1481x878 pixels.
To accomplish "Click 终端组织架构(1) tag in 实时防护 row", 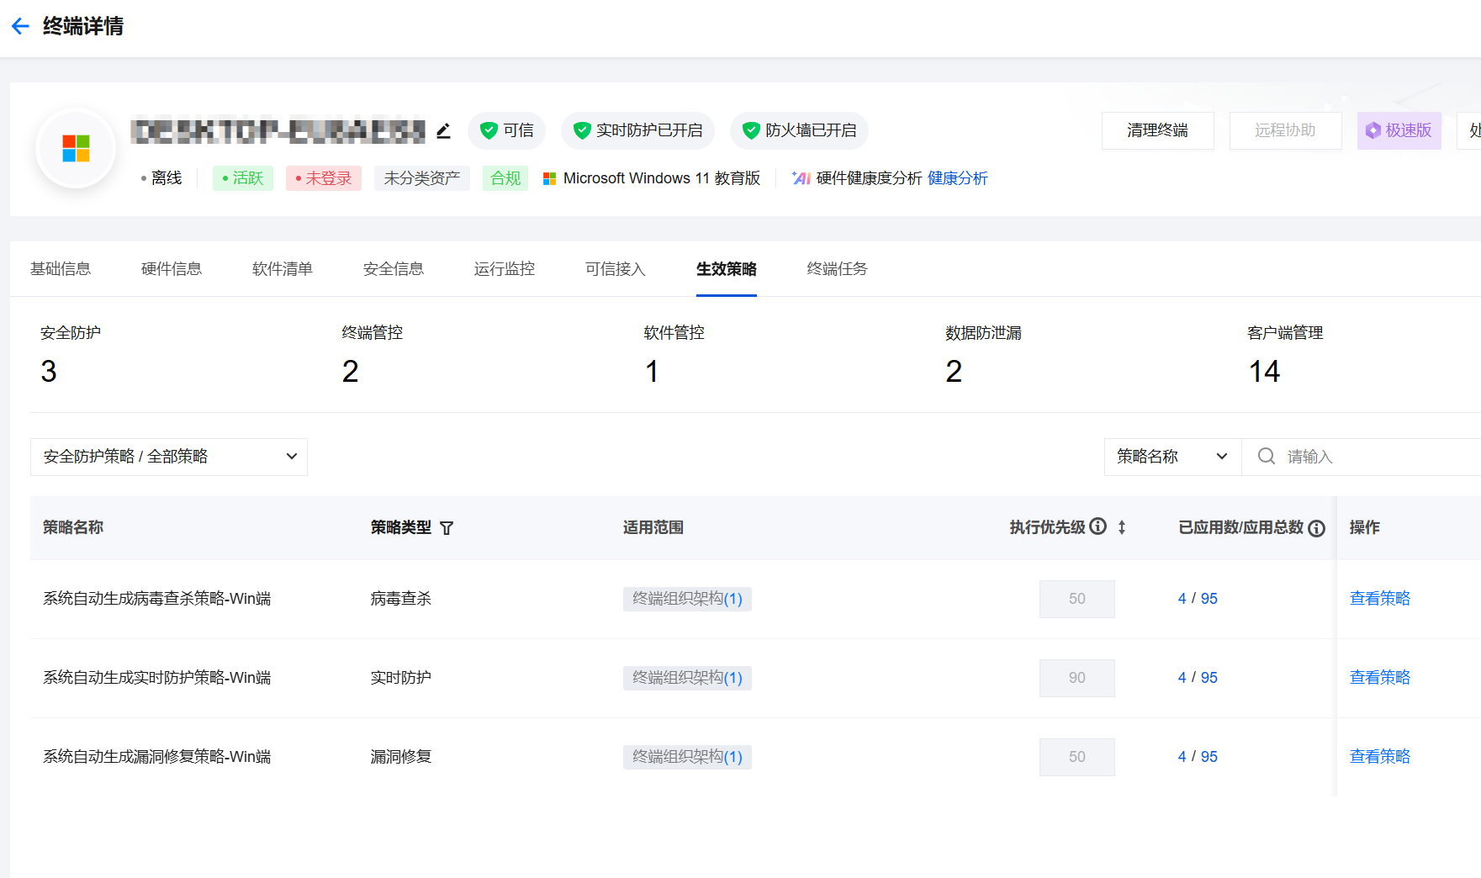I will [x=687, y=678].
